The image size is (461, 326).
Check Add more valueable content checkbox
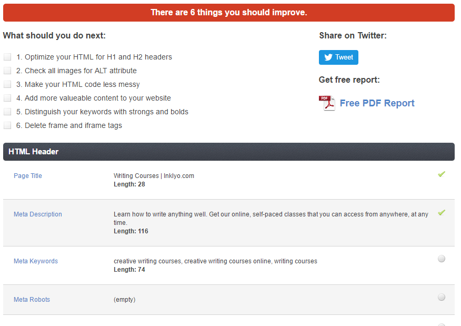(7, 98)
